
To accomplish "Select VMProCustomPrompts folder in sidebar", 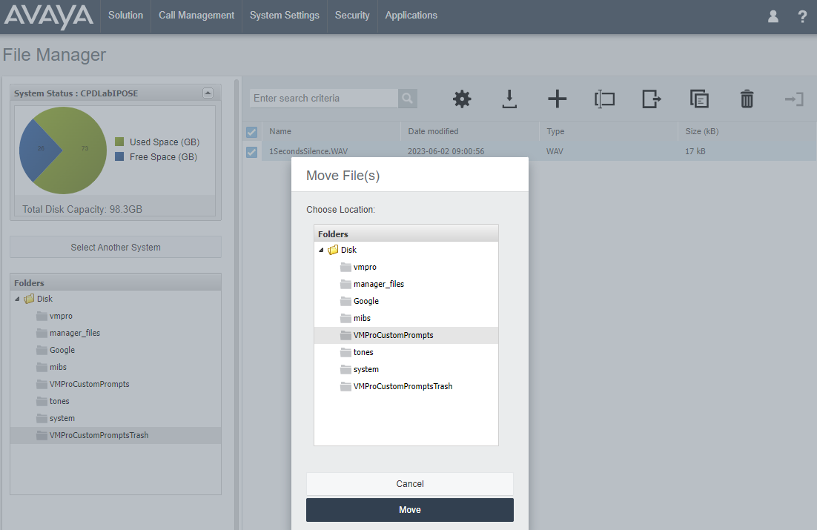I will pyautogui.click(x=116, y=384).
